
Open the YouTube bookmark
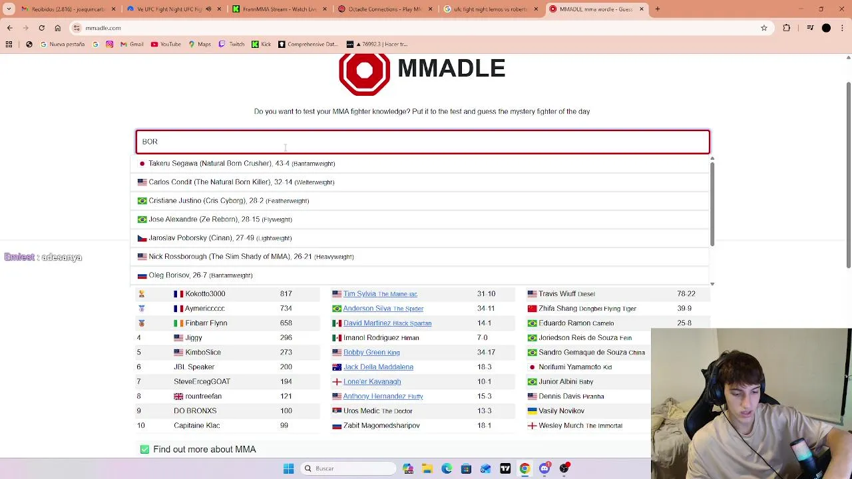coord(166,44)
